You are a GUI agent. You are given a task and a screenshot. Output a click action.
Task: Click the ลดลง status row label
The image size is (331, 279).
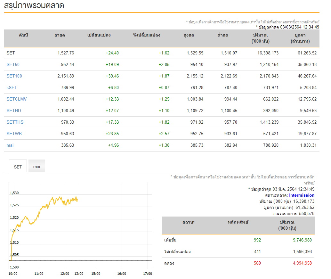click(x=169, y=263)
